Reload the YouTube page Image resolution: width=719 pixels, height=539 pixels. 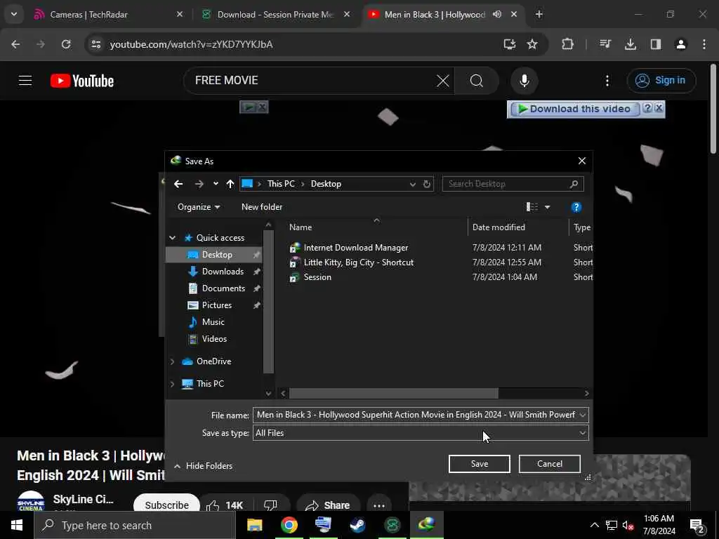click(x=66, y=44)
